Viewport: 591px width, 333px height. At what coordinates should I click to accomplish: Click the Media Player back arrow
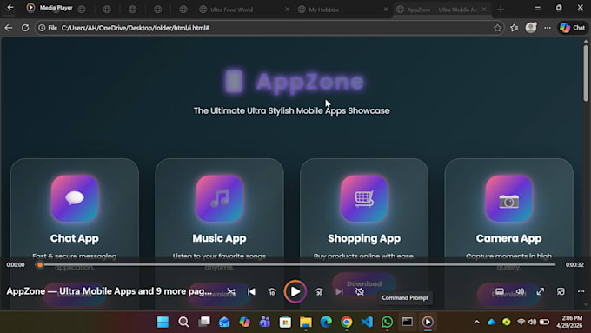pos(10,7)
